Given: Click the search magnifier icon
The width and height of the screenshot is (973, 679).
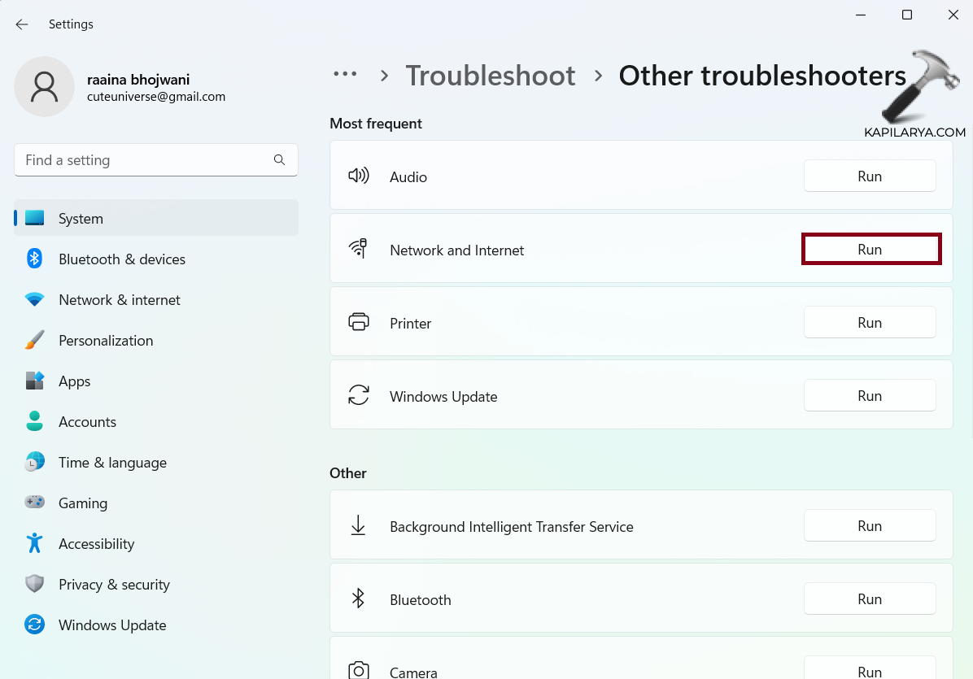Looking at the screenshot, I should (x=279, y=160).
